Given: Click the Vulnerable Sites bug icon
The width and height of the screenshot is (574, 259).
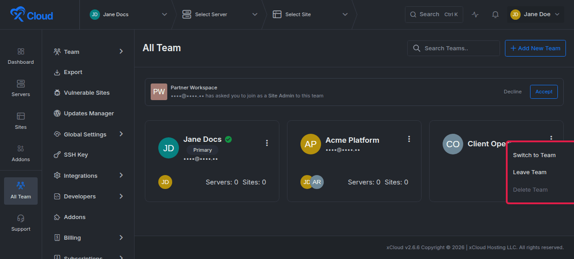Looking at the screenshot, I should click(x=57, y=93).
